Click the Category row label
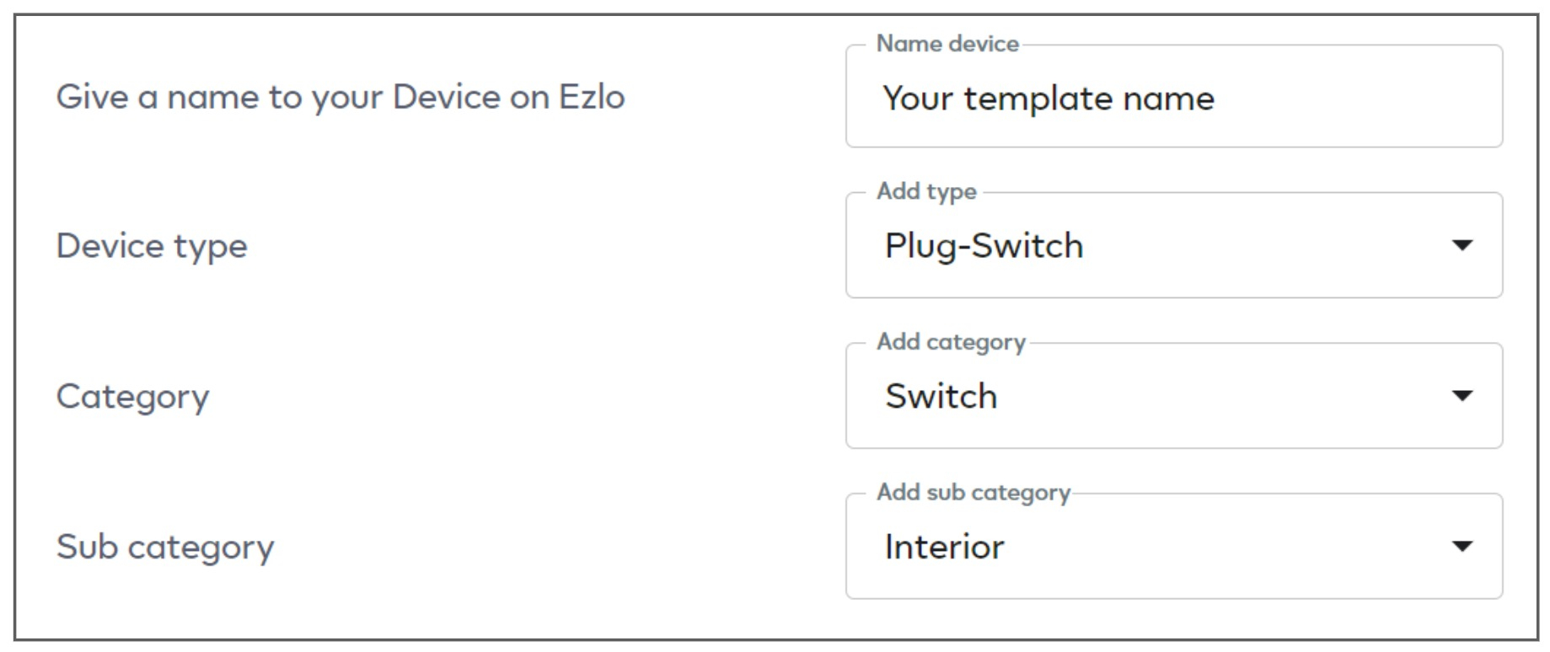The image size is (1550, 652). coord(131,396)
